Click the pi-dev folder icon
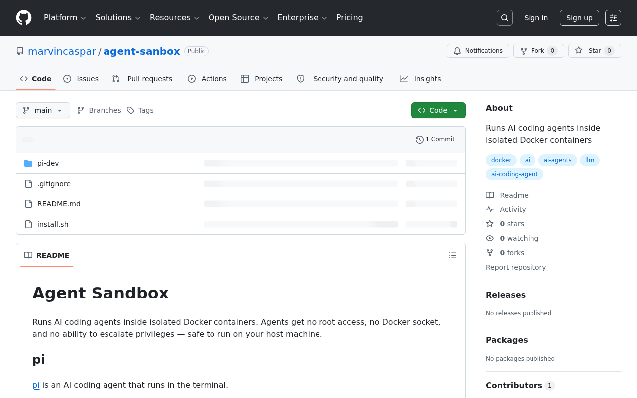This screenshot has width=637, height=398. pos(28,163)
